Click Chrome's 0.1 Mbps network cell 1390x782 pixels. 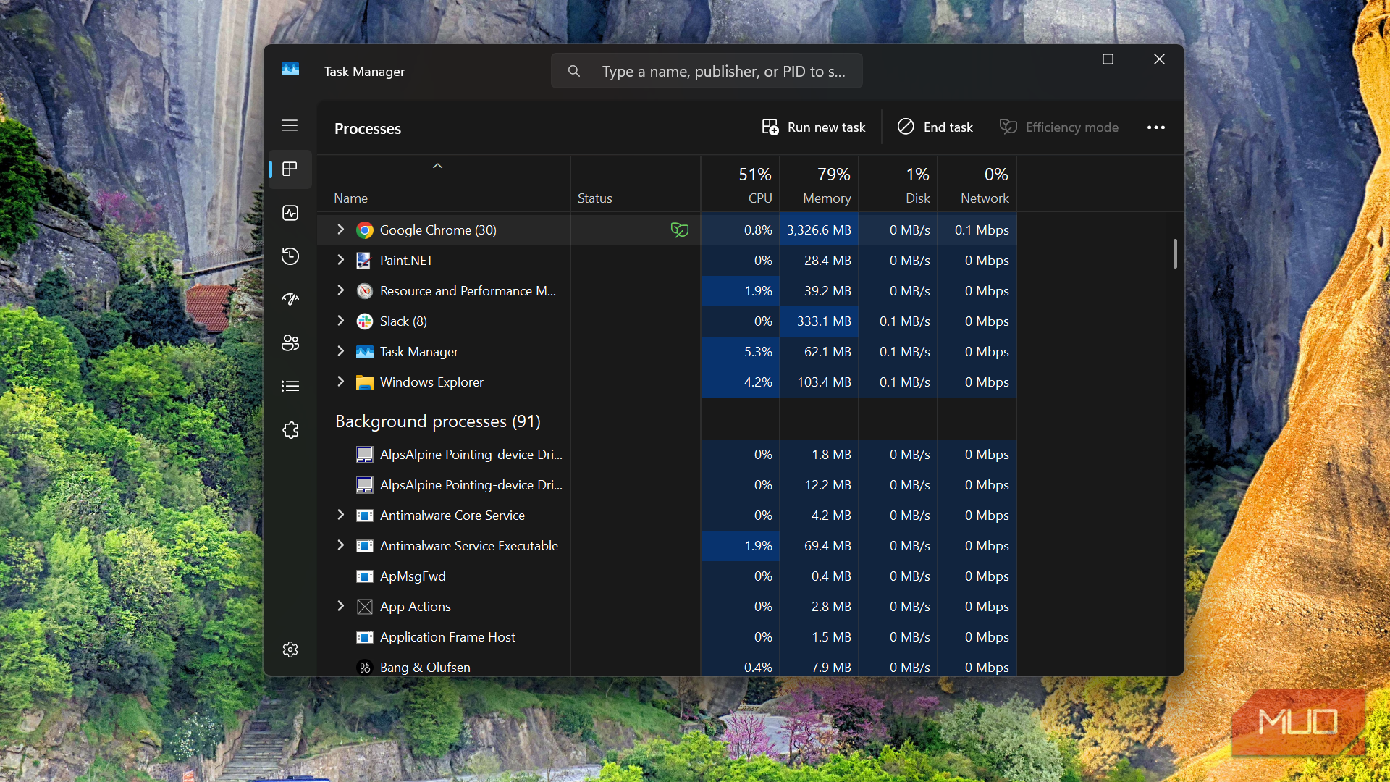tap(977, 230)
